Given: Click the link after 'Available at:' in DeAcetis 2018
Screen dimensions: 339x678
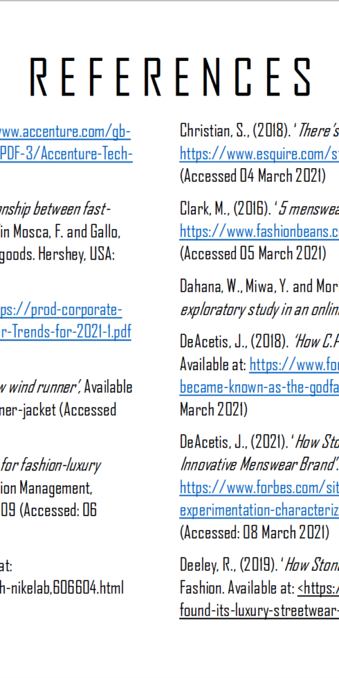Looking at the screenshot, I should (294, 365).
